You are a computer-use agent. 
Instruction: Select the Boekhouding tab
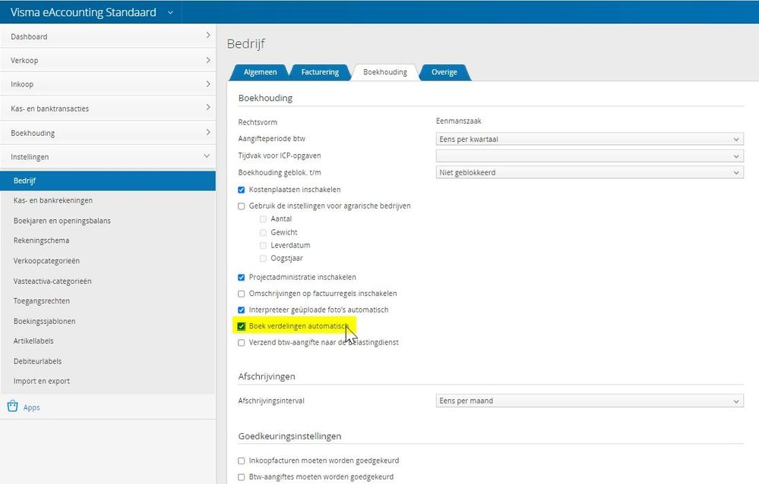(385, 72)
